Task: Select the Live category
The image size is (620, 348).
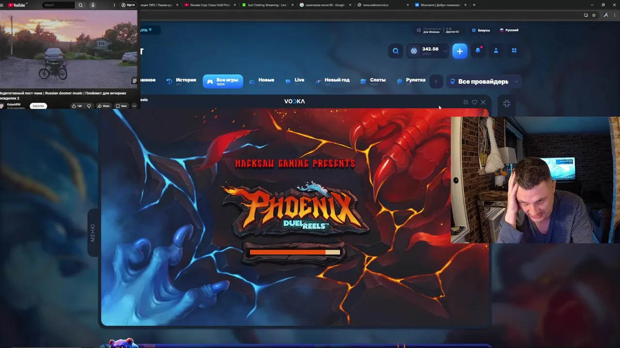Action: pyautogui.click(x=295, y=81)
